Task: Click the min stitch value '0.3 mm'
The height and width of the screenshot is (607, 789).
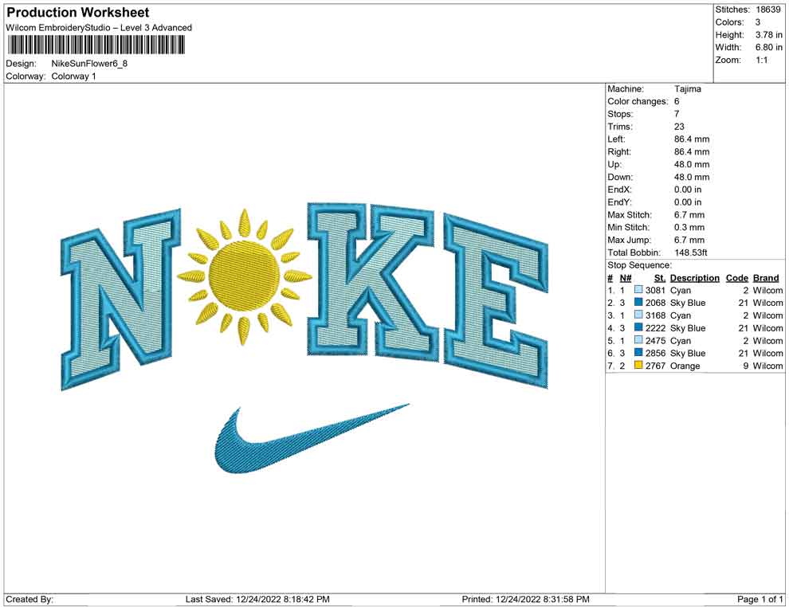Action: coord(689,227)
